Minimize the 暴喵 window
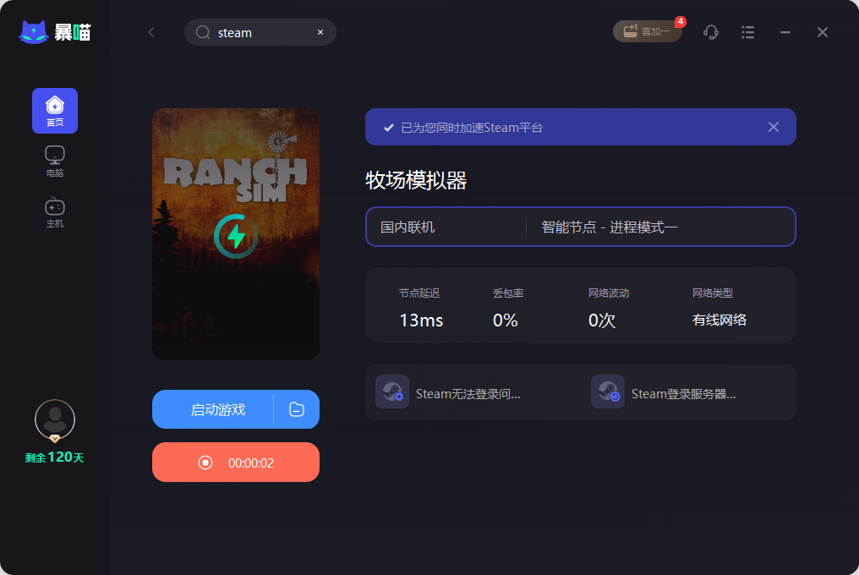859x575 pixels. click(x=785, y=32)
